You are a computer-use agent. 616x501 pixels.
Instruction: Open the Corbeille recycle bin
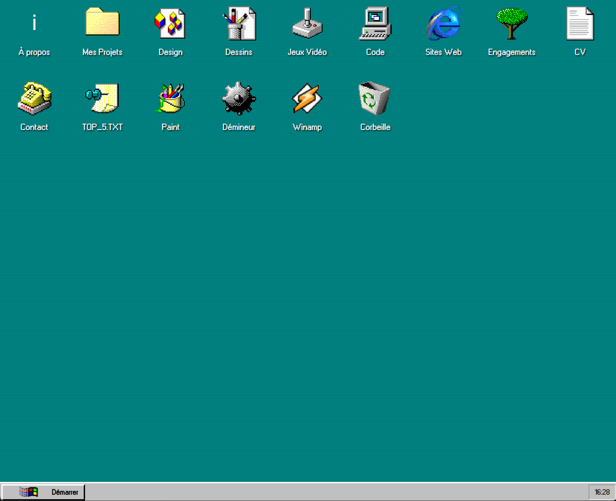click(x=375, y=99)
